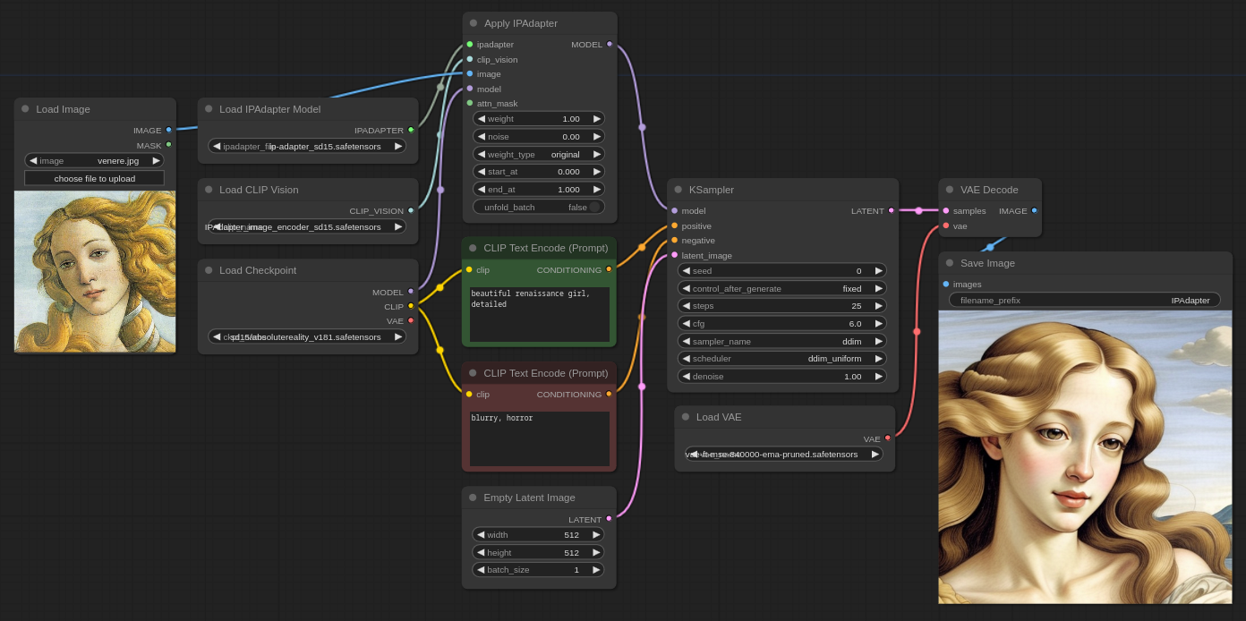
Task: Increase steps using the right arrow
Action: click(878, 305)
